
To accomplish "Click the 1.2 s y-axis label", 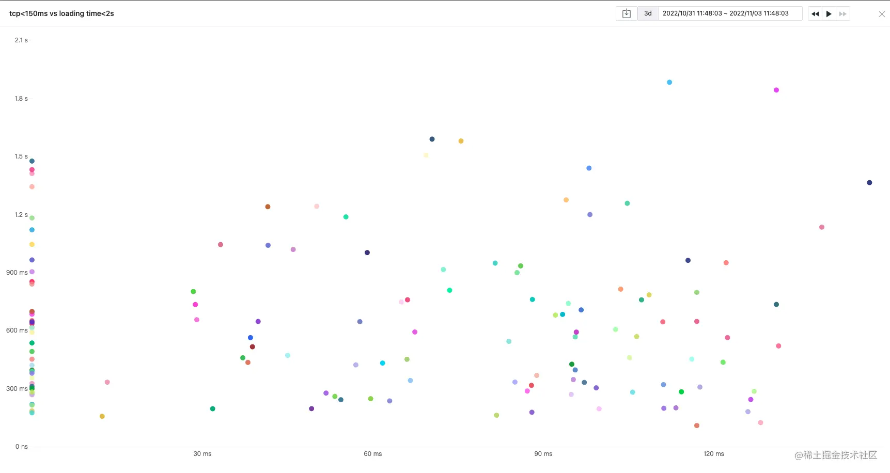I will click(x=21, y=215).
